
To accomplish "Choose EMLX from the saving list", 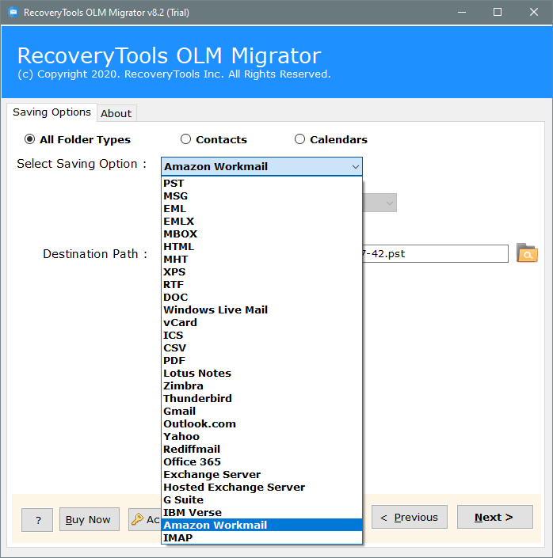I will pos(262,222).
